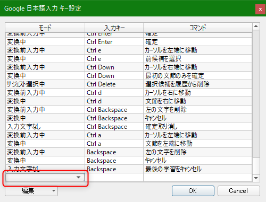Image resolution: width=266 pixels, height=202 pixels.
Task: Select the 確定取り消し command cell
Action: tap(197, 127)
